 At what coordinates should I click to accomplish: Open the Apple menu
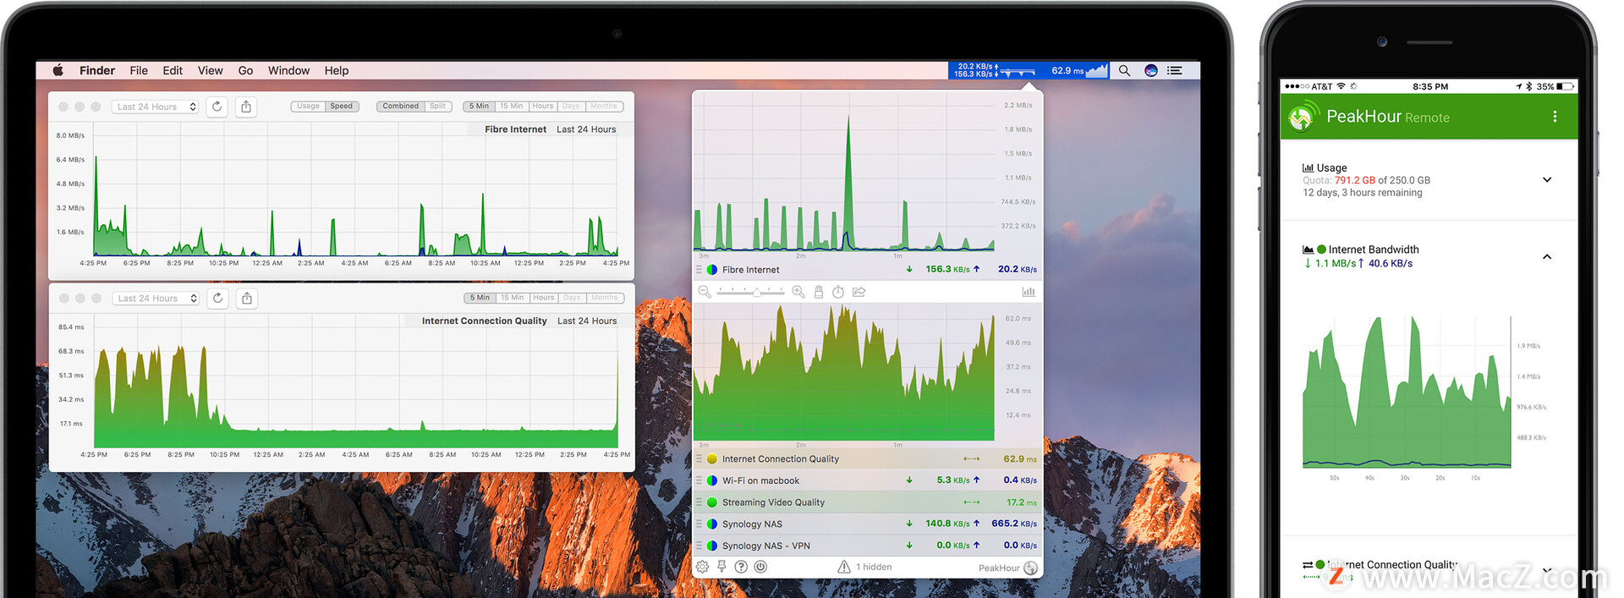pyautogui.click(x=58, y=70)
